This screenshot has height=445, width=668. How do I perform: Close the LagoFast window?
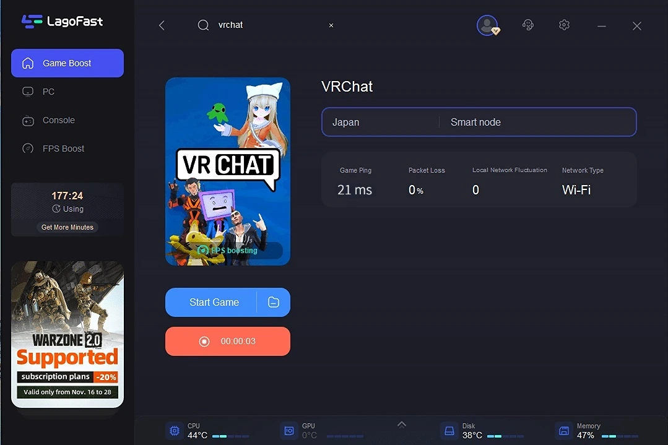point(637,26)
